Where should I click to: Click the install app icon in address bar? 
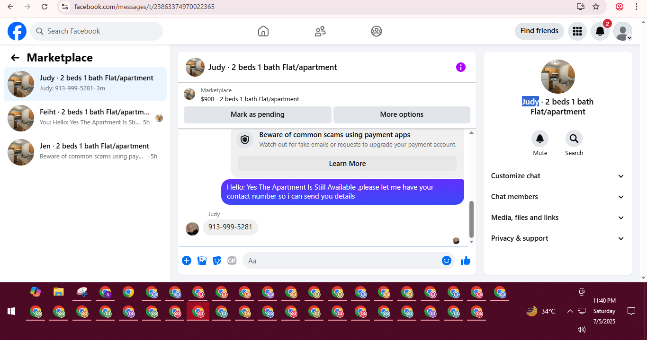tap(581, 7)
